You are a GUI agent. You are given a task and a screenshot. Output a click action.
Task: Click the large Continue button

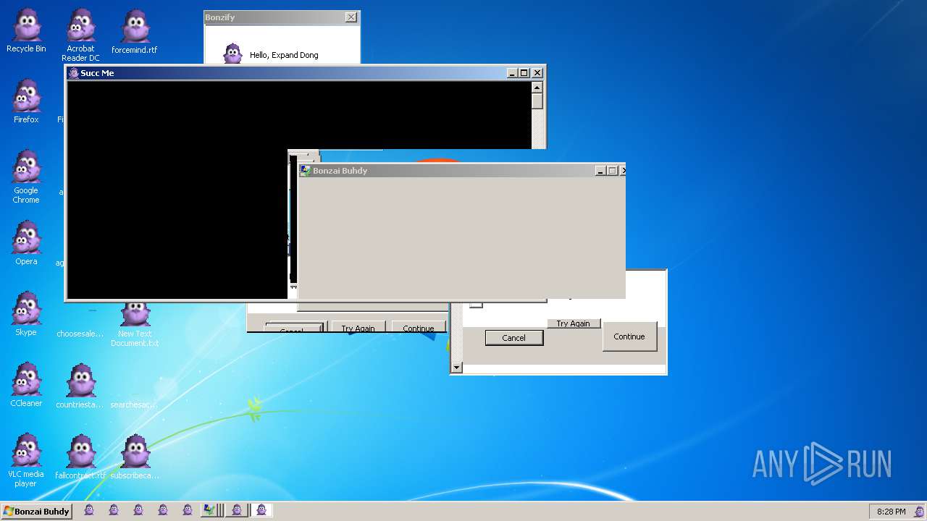(x=629, y=336)
